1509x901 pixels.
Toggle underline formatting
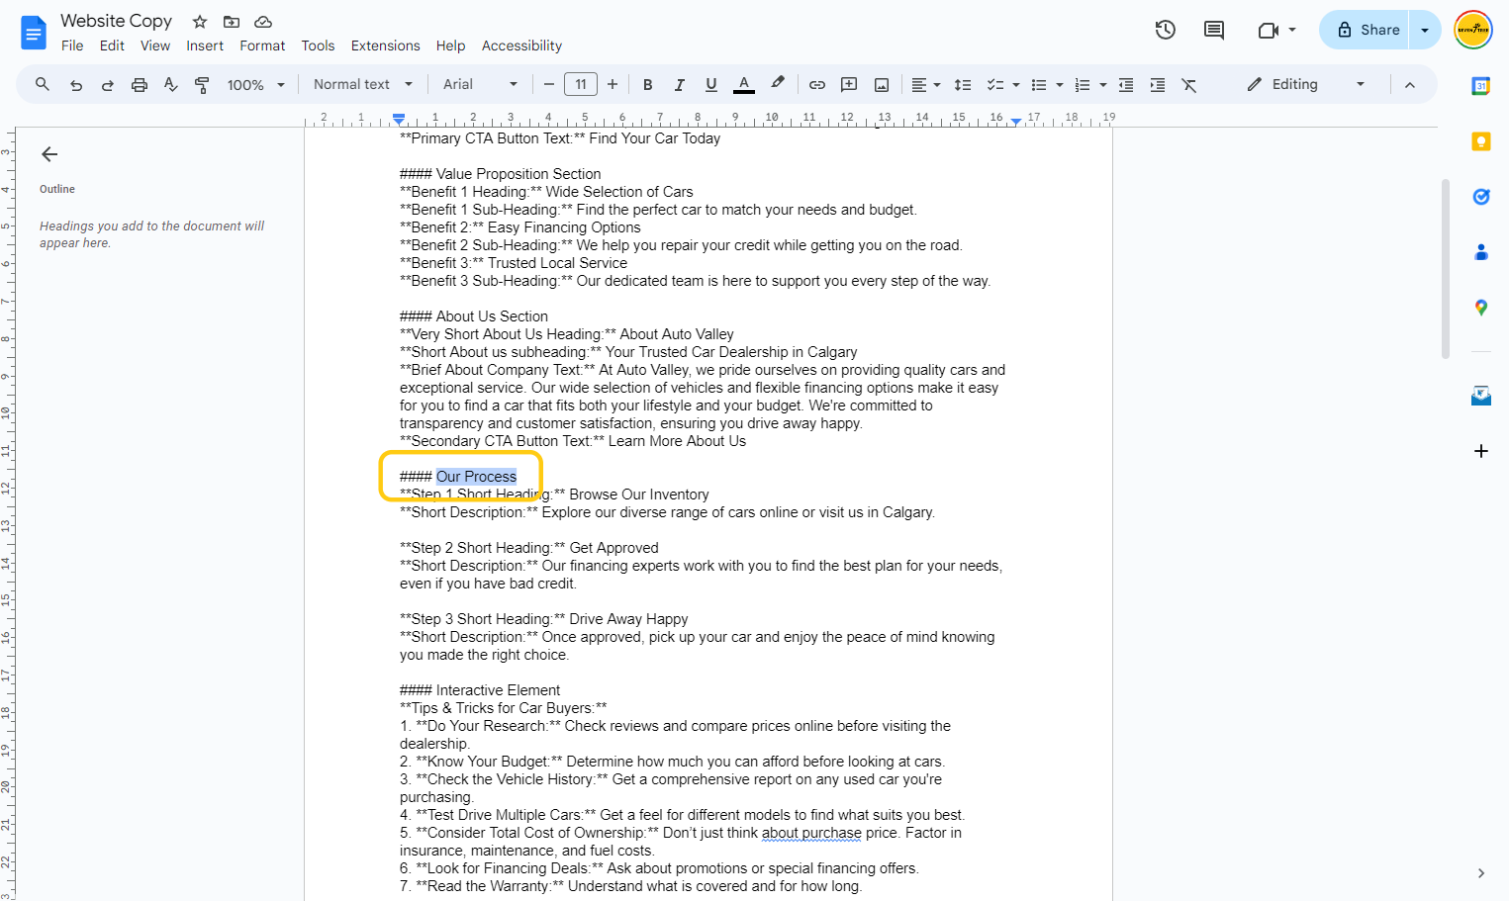pos(711,85)
